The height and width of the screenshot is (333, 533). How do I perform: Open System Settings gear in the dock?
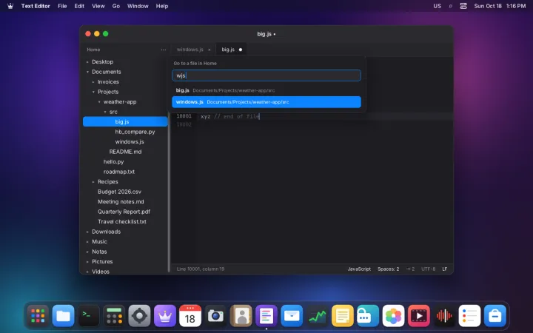click(139, 316)
